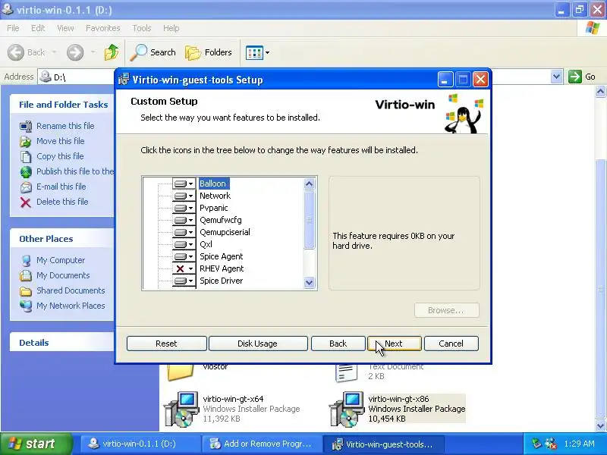
Task: Select the Qxl feature row
Action: (206, 244)
